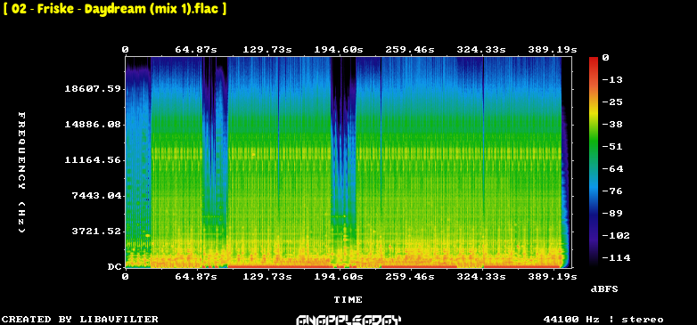Image resolution: width=697 pixels, height=325 pixels.
Task: Click the 'CREATED BY LIBAVFILTER' text
Action: [80, 320]
